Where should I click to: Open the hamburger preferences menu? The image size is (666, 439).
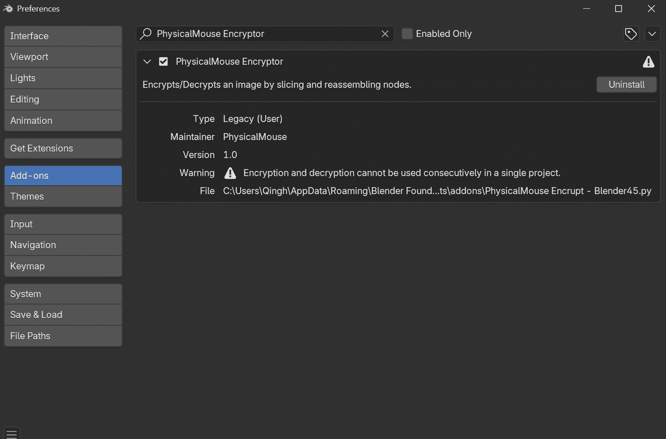click(12, 433)
